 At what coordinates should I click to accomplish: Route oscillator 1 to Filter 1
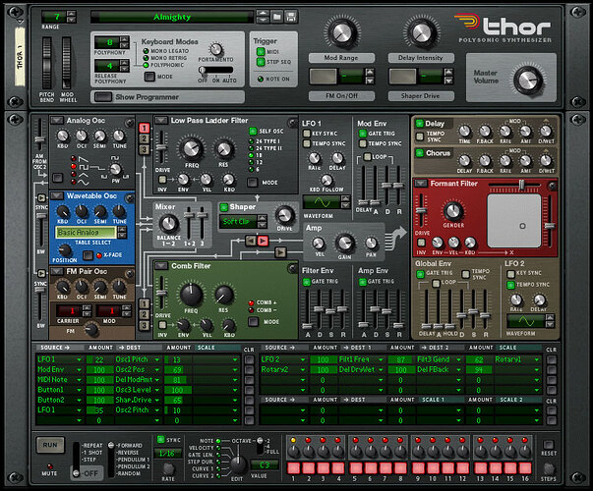144,128
